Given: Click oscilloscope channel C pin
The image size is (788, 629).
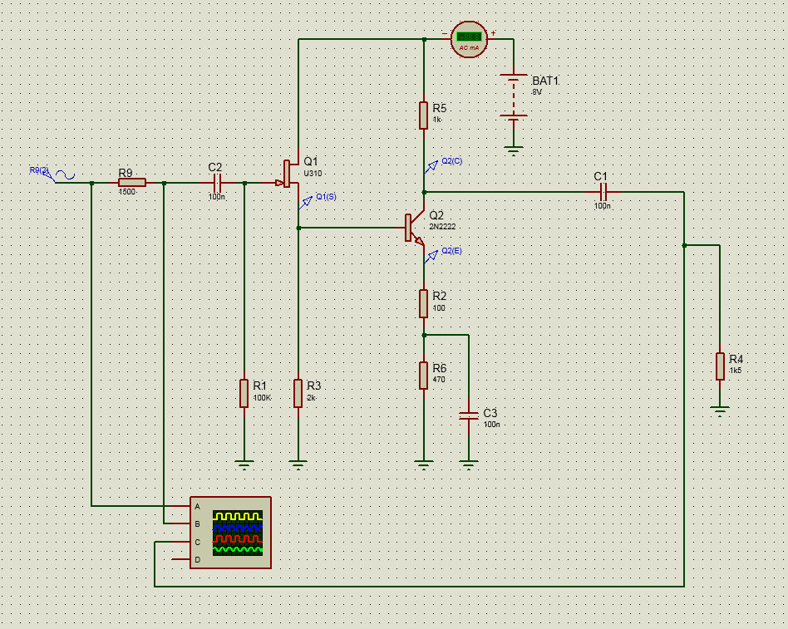Looking at the screenshot, I should click(181, 542).
